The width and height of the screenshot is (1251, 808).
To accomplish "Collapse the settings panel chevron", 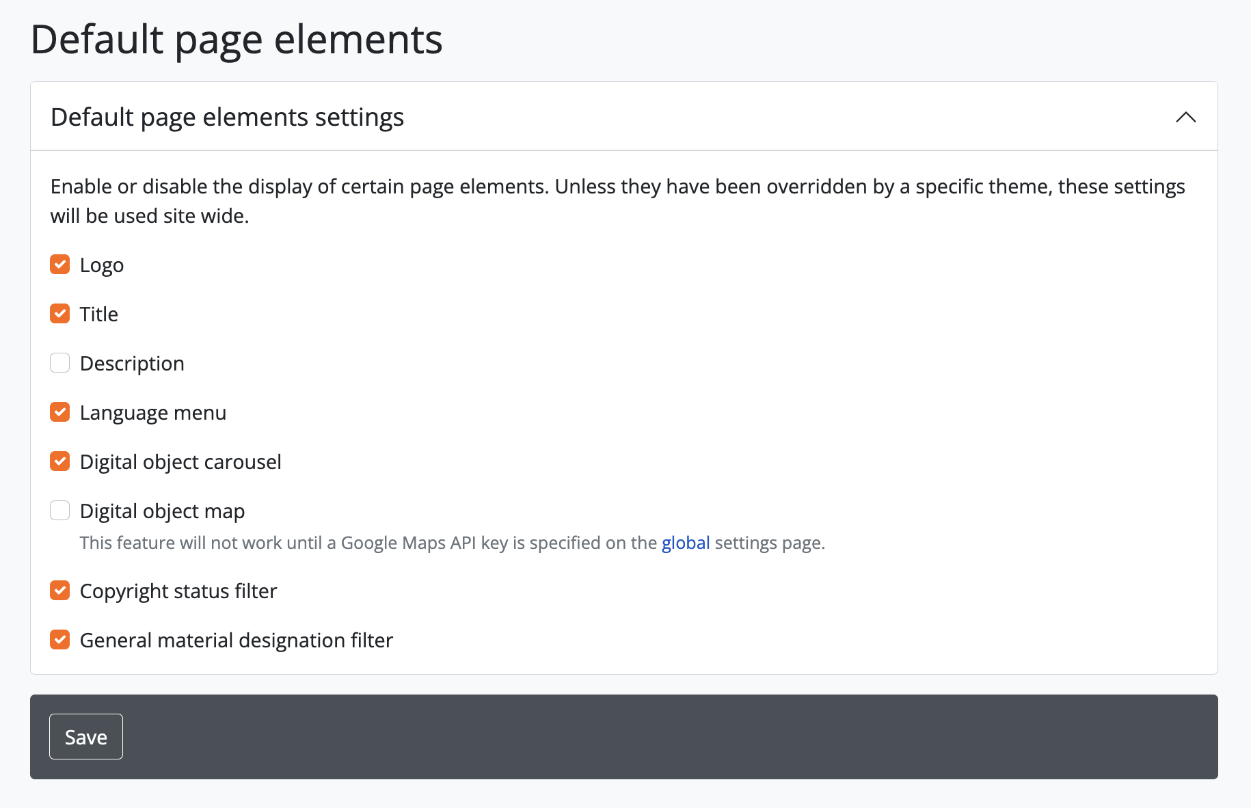I will pos(1185,117).
